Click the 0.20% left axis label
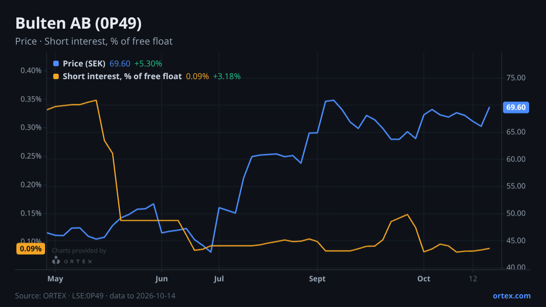Viewport: 546px width, 307px height. tap(31, 185)
